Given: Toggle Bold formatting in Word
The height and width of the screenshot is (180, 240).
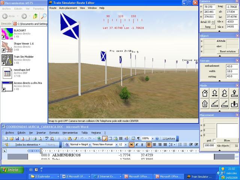Looking at the screenshot, I should point(131,144).
